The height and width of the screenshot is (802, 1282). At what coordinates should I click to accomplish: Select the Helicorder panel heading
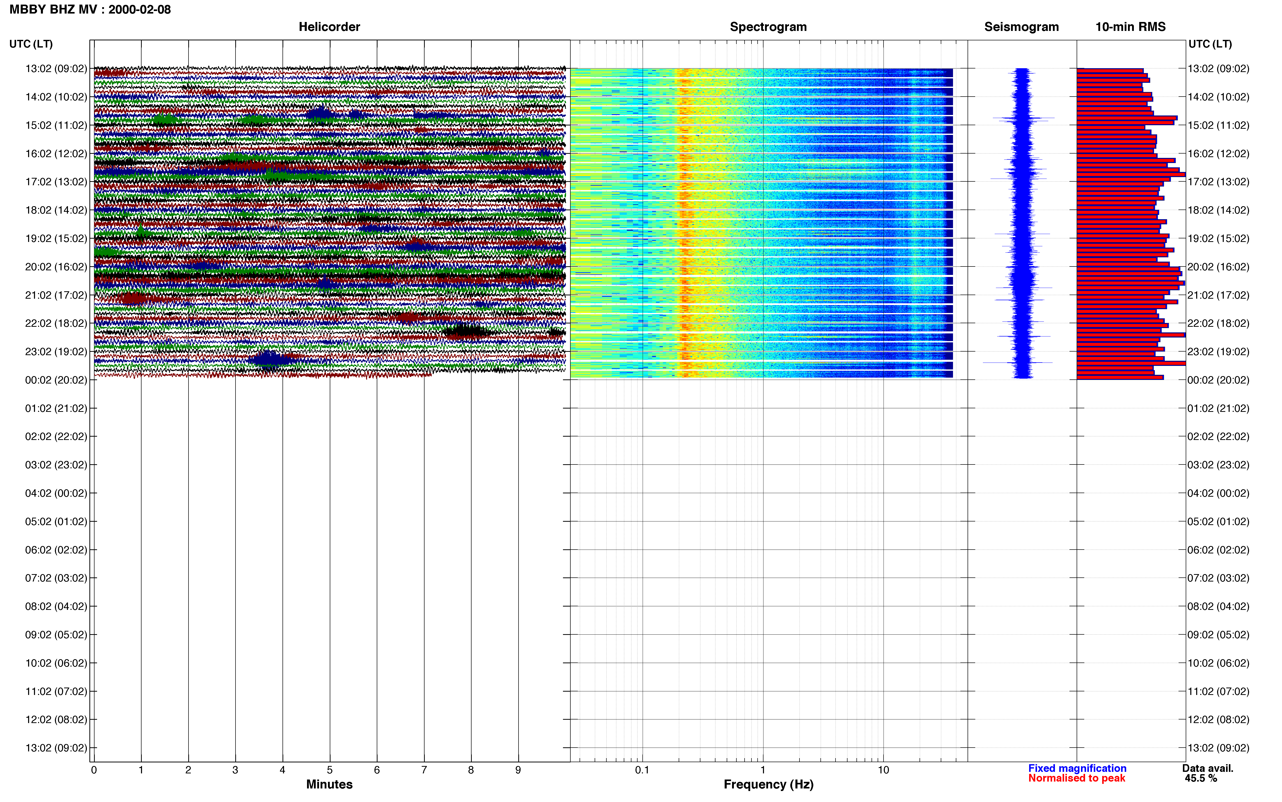point(329,27)
